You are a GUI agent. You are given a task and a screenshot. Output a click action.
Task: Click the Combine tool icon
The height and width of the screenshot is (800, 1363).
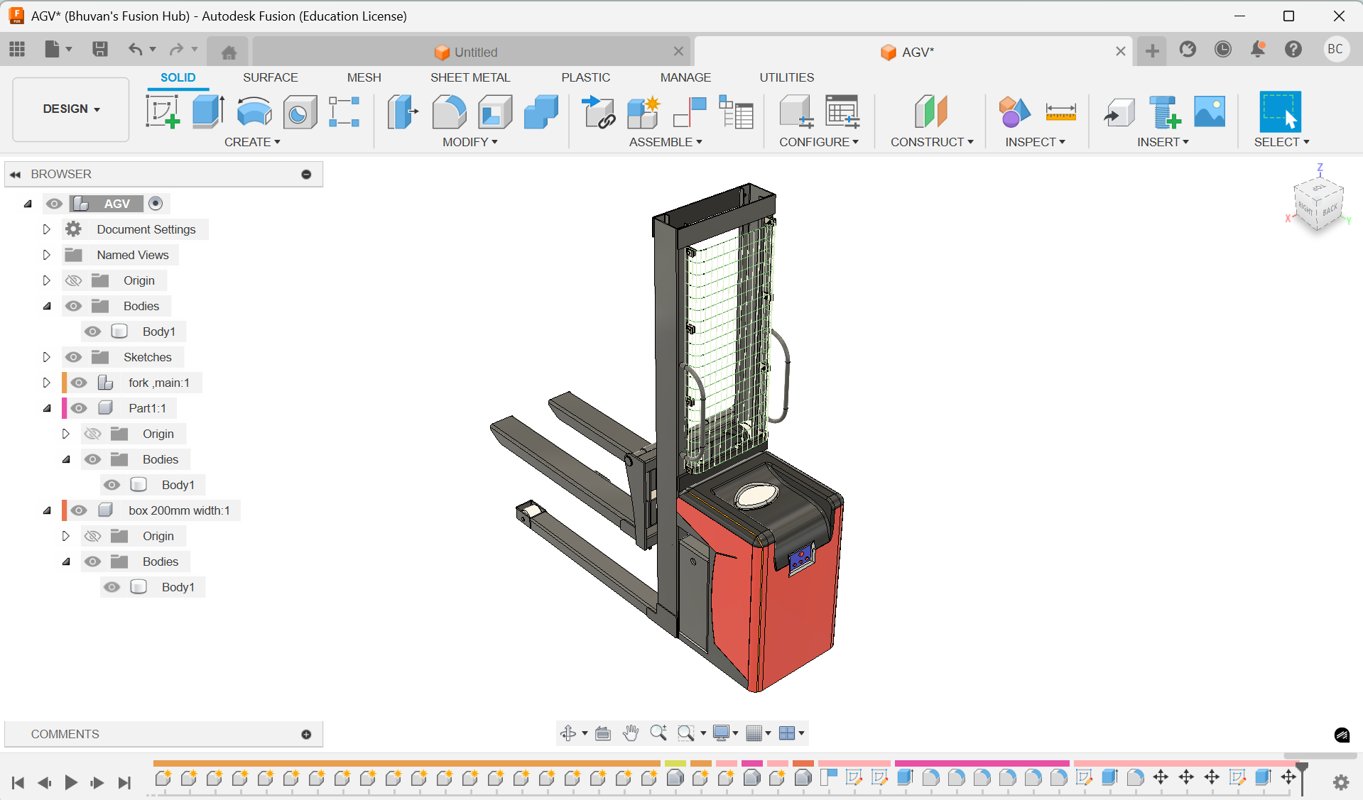pos(541,112)
